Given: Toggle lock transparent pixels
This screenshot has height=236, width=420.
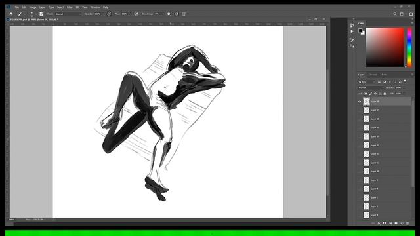Looking at the screenshot, I should (366, 94).
